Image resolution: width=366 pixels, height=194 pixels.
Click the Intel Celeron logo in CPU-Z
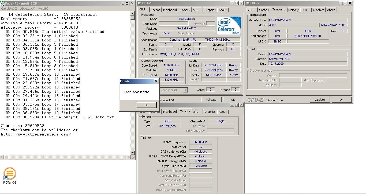pos(229,26)
